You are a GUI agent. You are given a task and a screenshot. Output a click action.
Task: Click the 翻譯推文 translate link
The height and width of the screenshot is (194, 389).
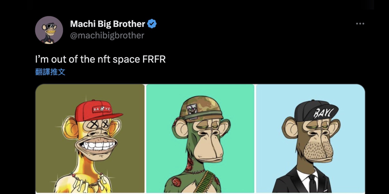pos(50,71)
